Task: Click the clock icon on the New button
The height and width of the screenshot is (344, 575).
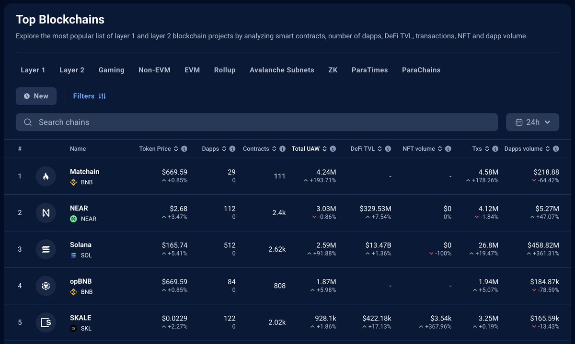Action: [27, 96]
